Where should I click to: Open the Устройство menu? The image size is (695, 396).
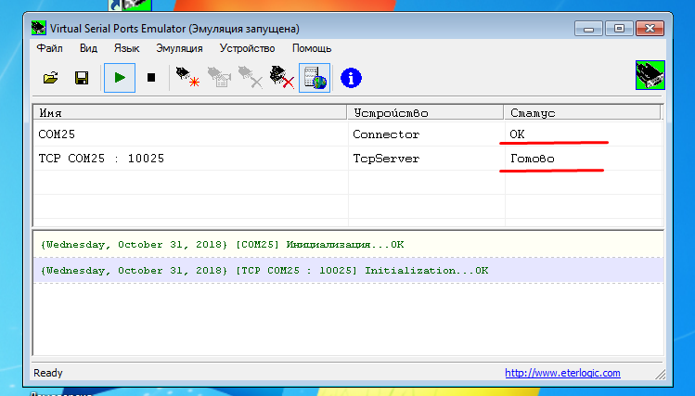click(248, 48)
